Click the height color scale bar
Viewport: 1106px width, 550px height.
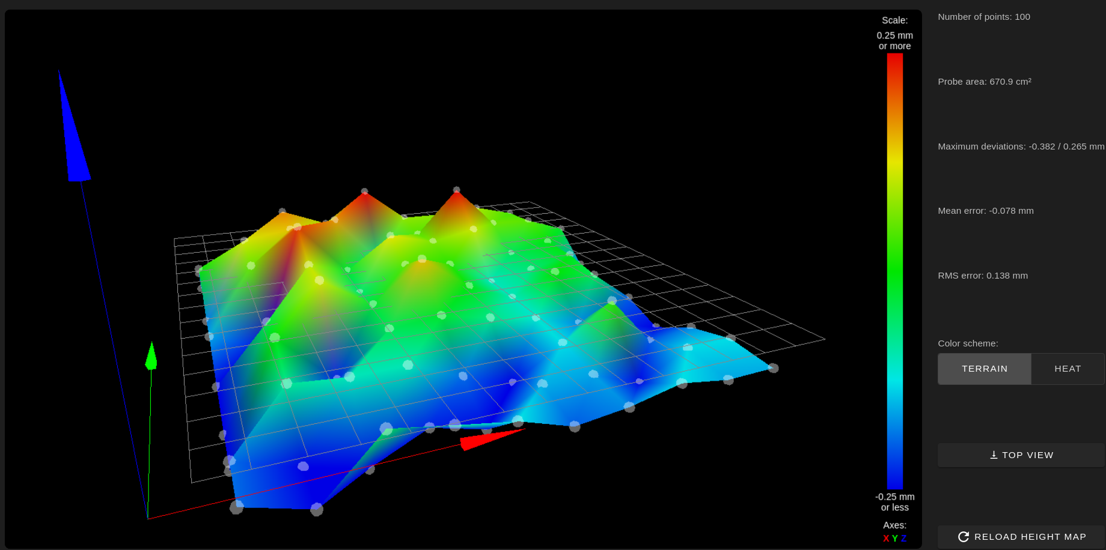895,271
